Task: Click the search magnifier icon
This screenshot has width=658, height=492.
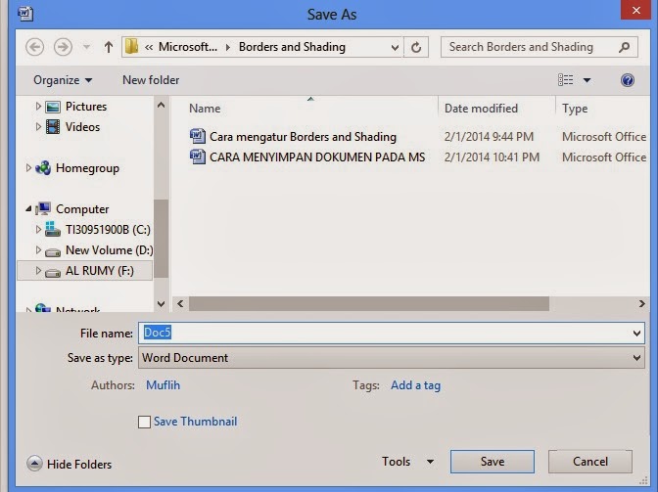Action: coord(625,47)
